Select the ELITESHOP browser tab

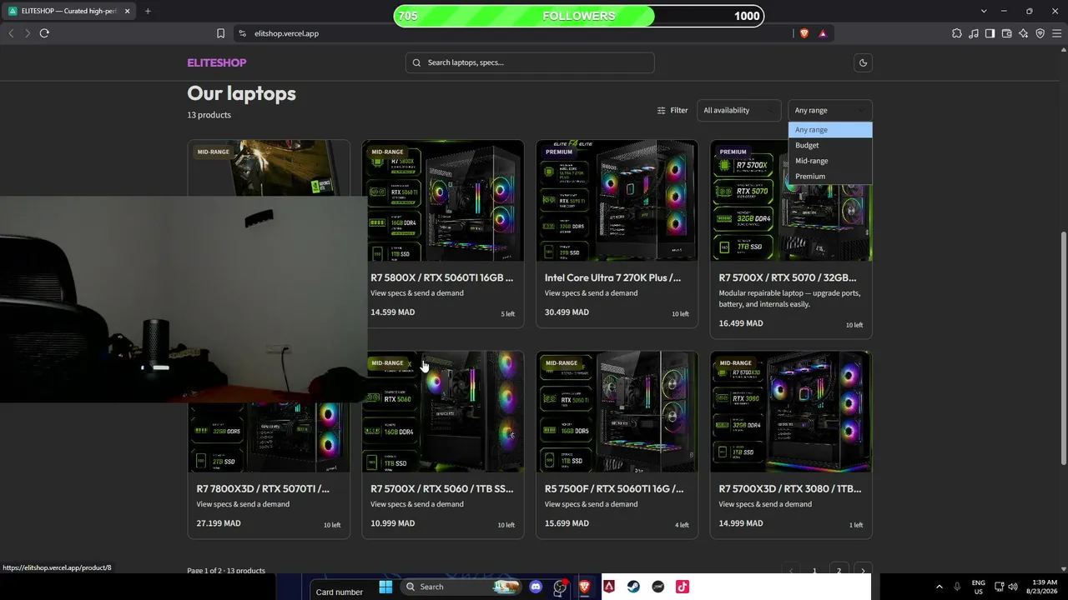point(67,11)
